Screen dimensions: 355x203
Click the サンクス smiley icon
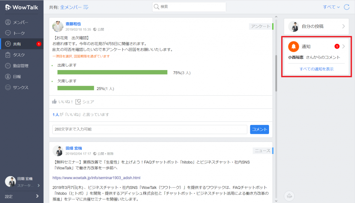pos(8,87)
